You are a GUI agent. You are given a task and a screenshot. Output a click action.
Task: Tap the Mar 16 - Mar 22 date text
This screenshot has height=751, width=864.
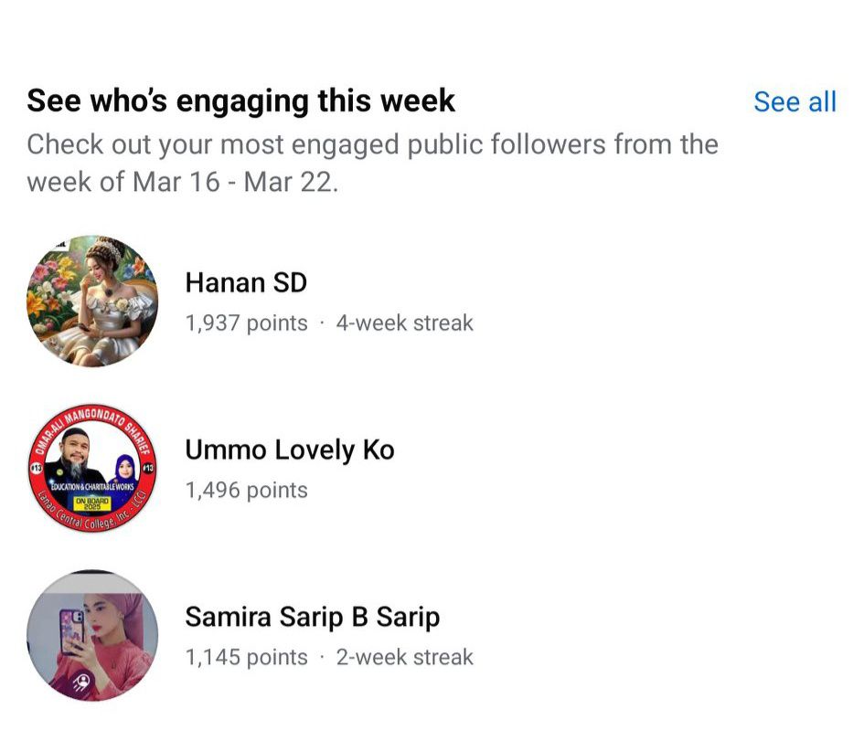pos(234,182)
